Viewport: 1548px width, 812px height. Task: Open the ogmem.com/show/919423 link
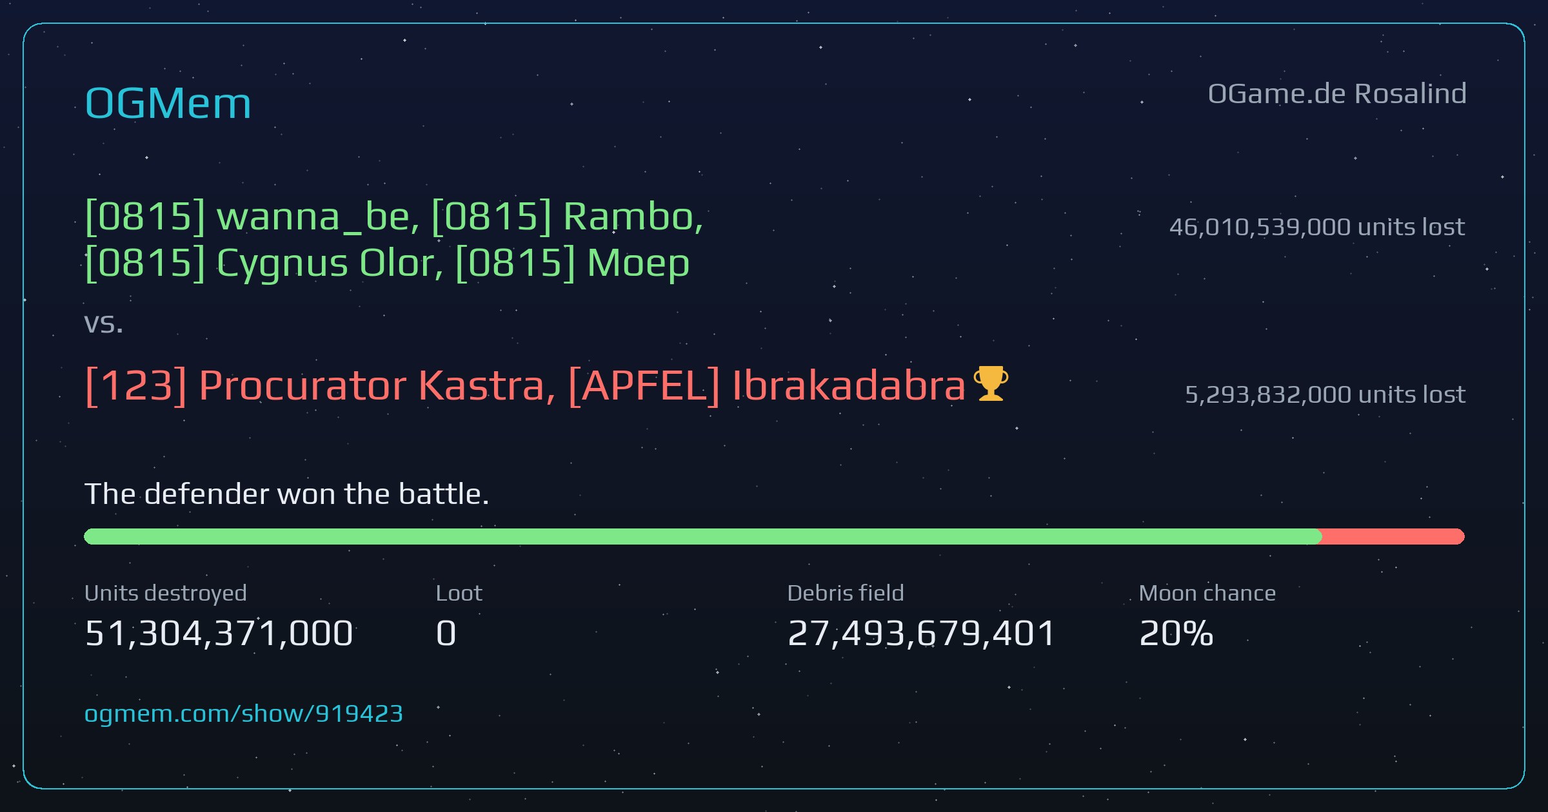(x=244, y=713)
